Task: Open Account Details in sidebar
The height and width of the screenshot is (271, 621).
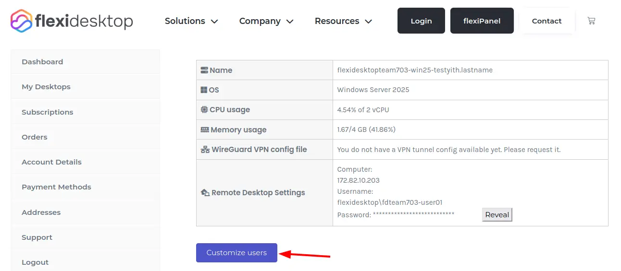Action: click(86, 162)
